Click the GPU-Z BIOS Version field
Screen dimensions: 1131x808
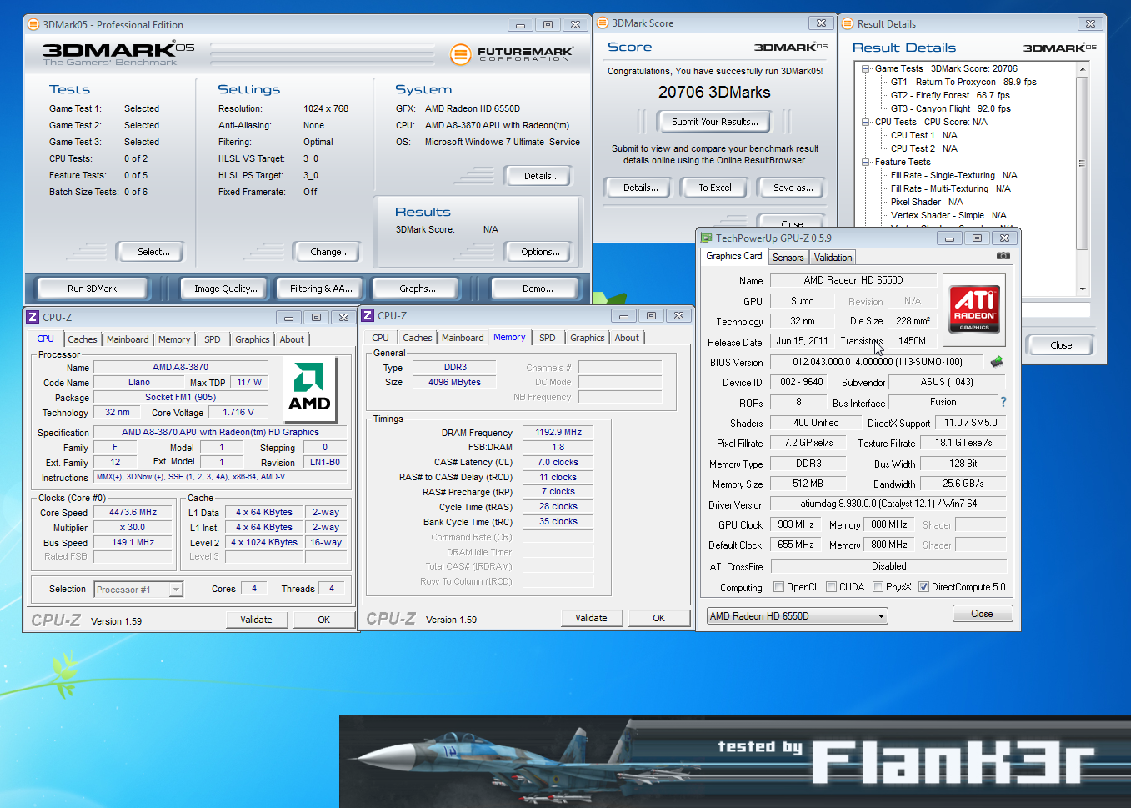coord(878,362)
